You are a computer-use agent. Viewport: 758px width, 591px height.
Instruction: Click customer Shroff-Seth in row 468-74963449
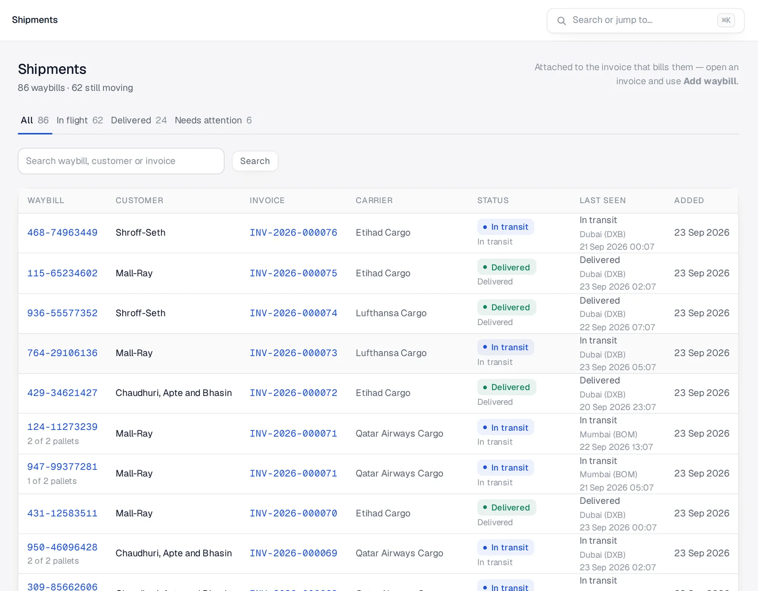click(140, 233)
